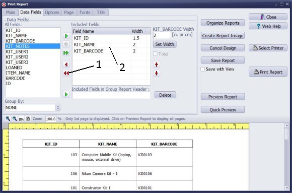Click the greyed plus insert-field icon

[x=66, y=44]
